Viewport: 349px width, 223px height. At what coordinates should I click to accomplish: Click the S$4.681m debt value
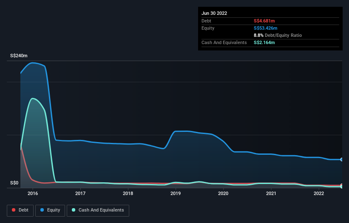(x=264, y=21)
